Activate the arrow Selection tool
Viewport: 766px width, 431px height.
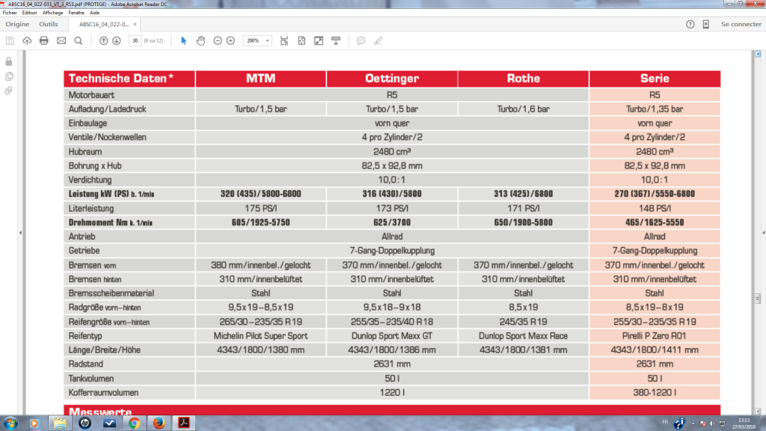click(184, 40)
